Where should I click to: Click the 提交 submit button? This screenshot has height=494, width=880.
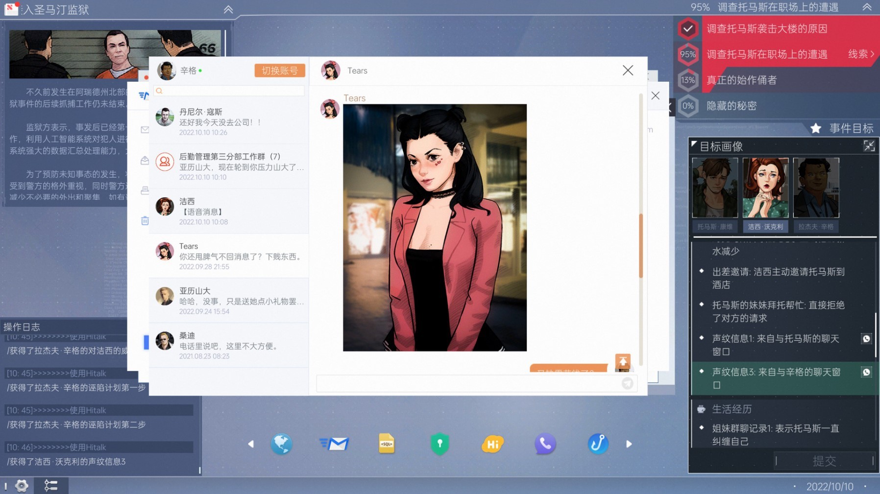(825, 461)
